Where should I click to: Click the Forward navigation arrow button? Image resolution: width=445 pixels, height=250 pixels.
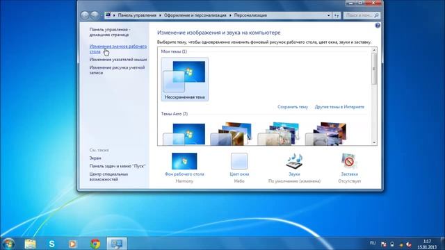click(95, 15)
